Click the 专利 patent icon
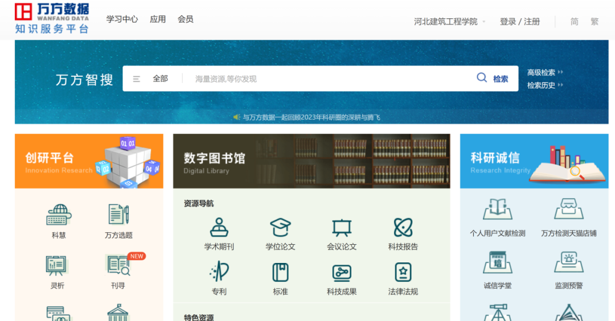Screen dimensions: 615x321 (x=219, y=271)
